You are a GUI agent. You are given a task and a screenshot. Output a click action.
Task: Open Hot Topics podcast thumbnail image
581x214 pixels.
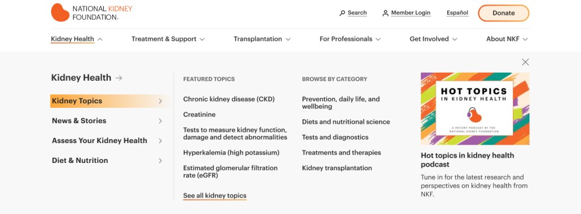click(x=475, y=108)
